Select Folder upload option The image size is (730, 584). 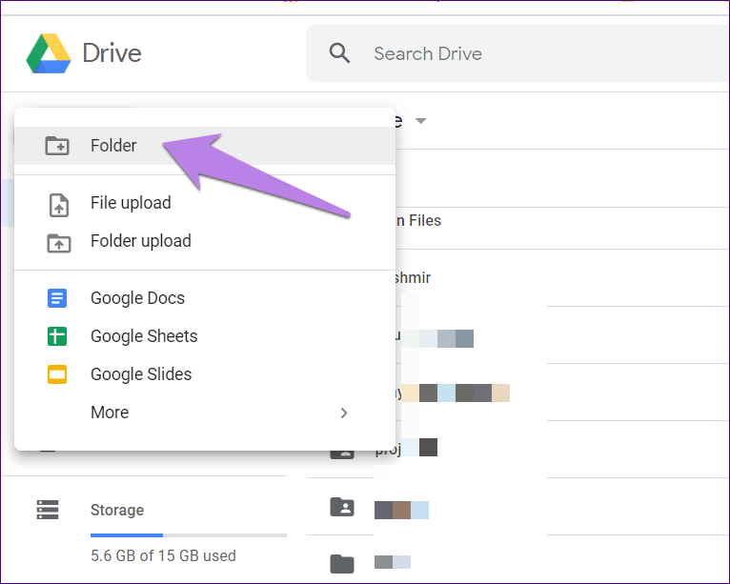[x=205, y=241]
